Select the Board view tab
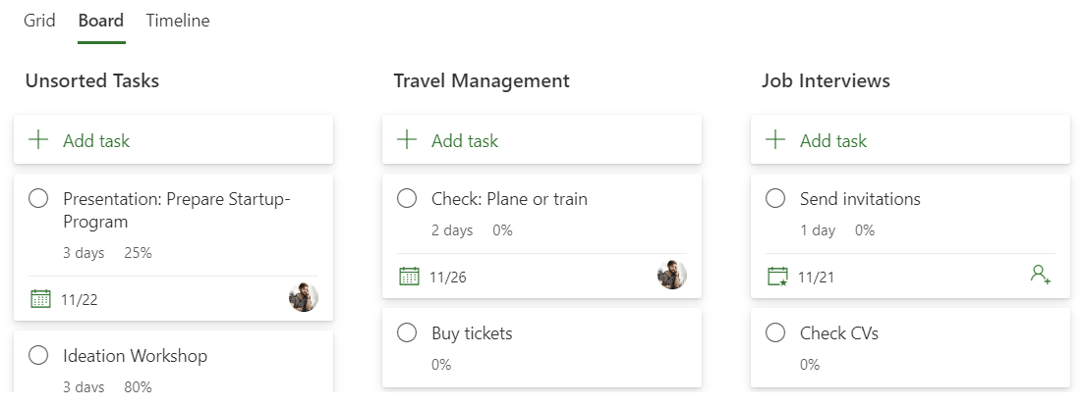This screenshot has height=406, width=1084. coord(101,21)
